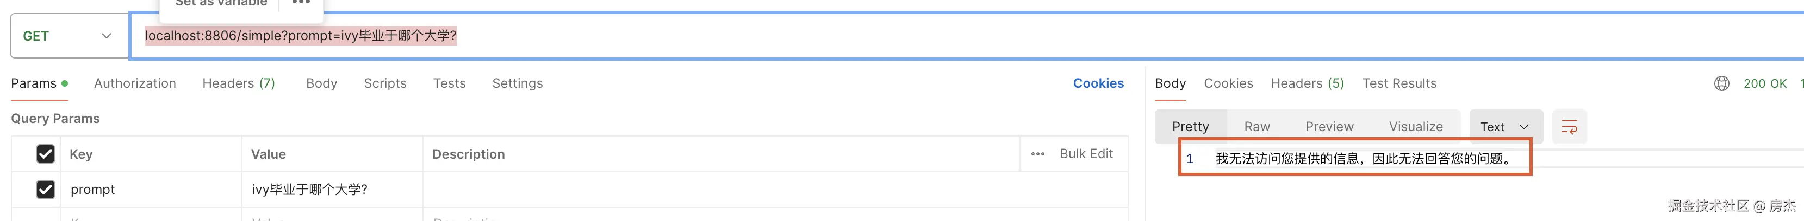The width and height of the screenshot is (1804, 221).
Task: Uncheck the prompt parameter checkbox
Action: 46,190
